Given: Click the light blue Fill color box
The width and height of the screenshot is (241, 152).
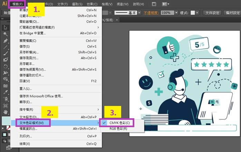Looking at the screenshot, I should coord(6,121).
